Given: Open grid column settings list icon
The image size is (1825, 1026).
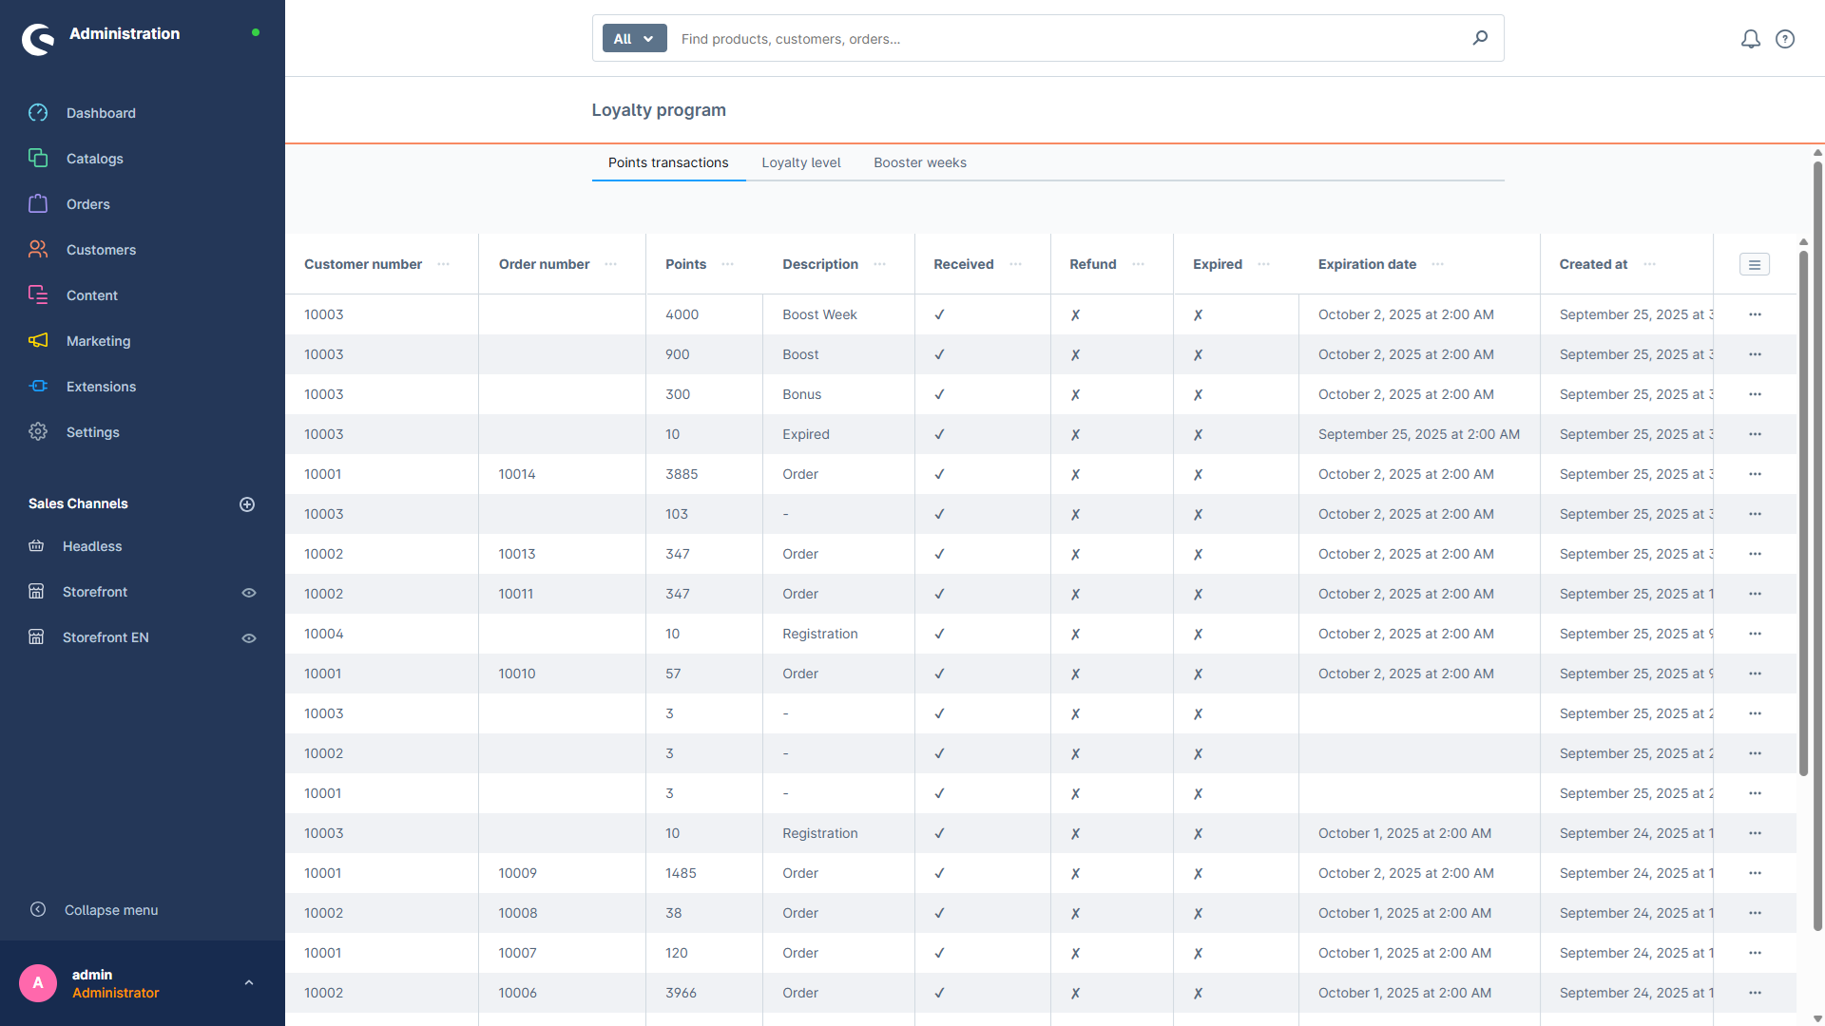Looking at the screenshot, I should (1755, 265).
